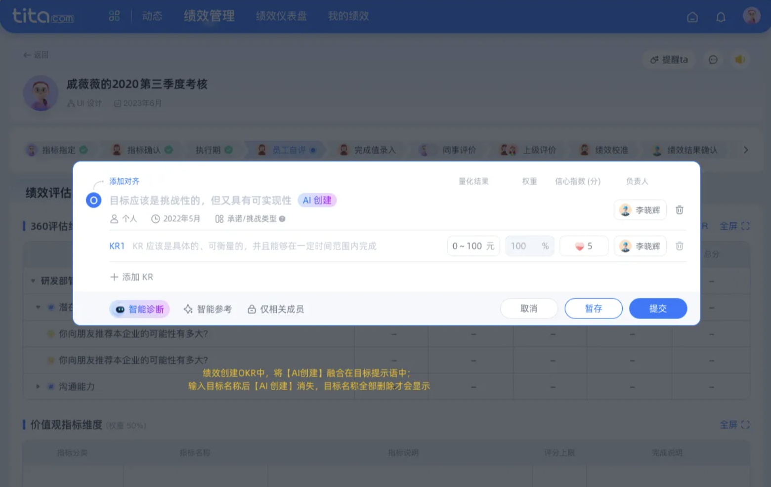771x487 pixels.
Task: Edit weight 100 % field
Action: tap(530, 246)
